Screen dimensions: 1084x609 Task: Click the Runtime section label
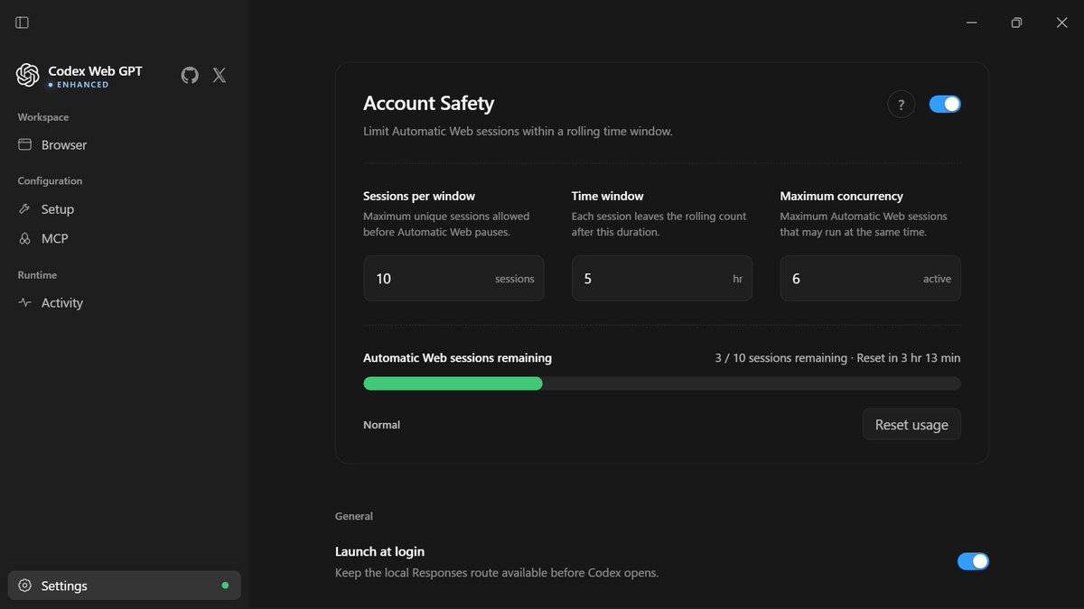tap(37, 275)
